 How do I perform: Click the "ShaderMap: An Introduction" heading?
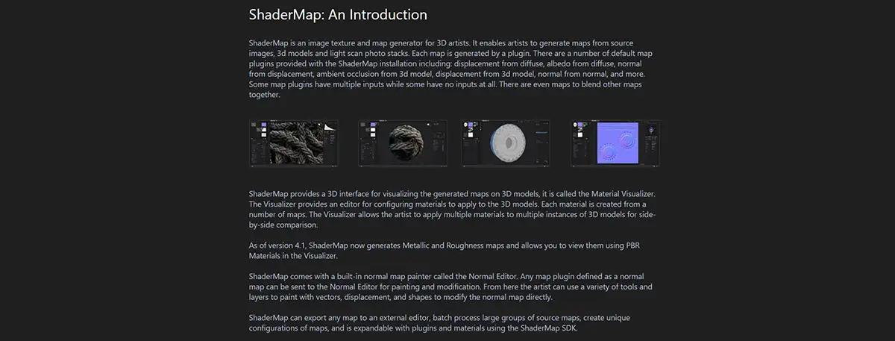tap(338, 14)
